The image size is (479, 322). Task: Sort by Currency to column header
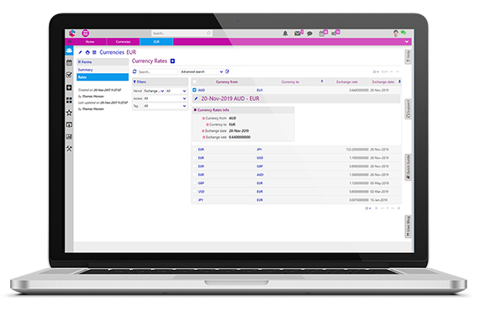click(x=290, y=82)
